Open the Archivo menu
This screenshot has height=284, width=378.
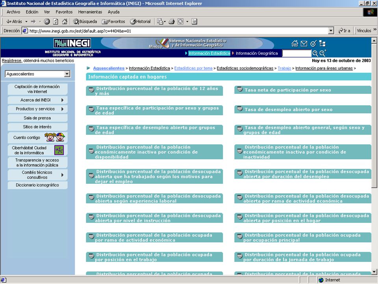tap(13, 12)
